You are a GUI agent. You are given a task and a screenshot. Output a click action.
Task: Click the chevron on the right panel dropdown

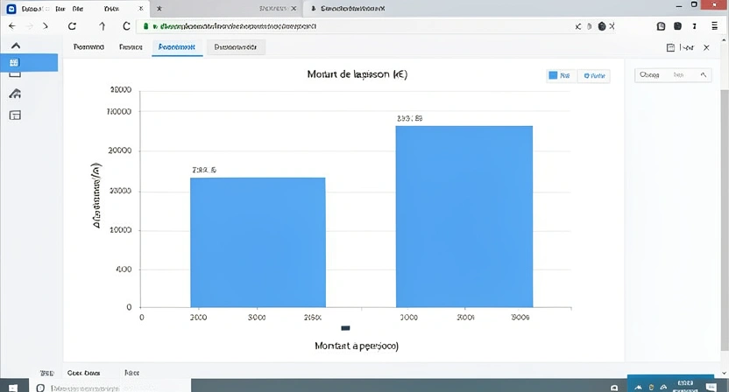[x=703, y=74]
